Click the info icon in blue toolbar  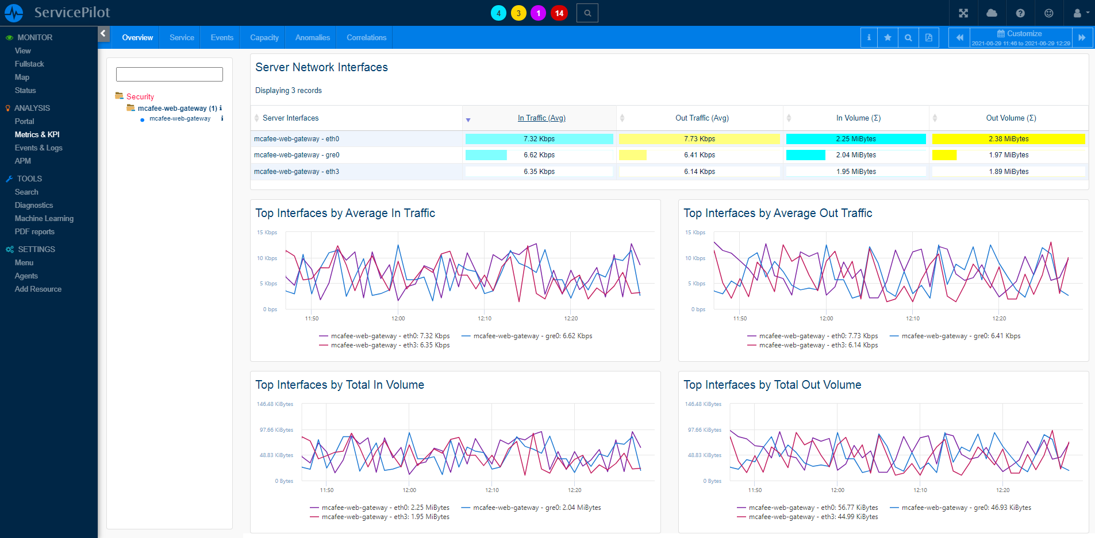coord(869,38)
